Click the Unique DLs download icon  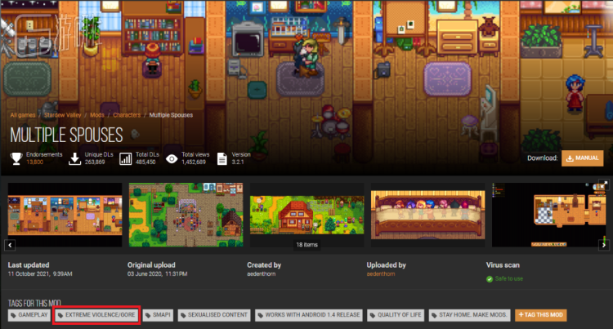point(74,158)
